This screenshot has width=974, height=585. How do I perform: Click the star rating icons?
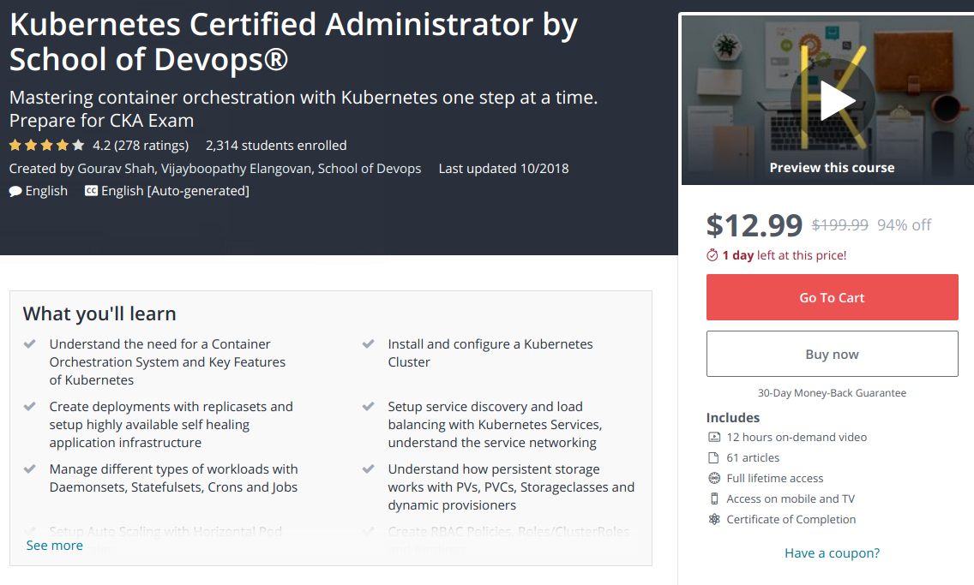click(x=47, y=145)
